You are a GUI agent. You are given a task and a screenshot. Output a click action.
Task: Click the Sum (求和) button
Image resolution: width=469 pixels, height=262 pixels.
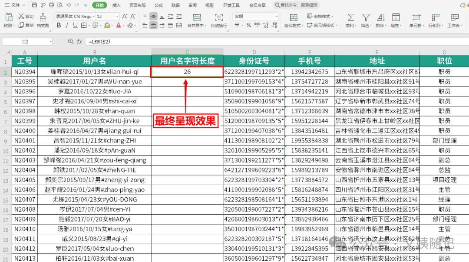pyautogui.click(x=351, y=20)
